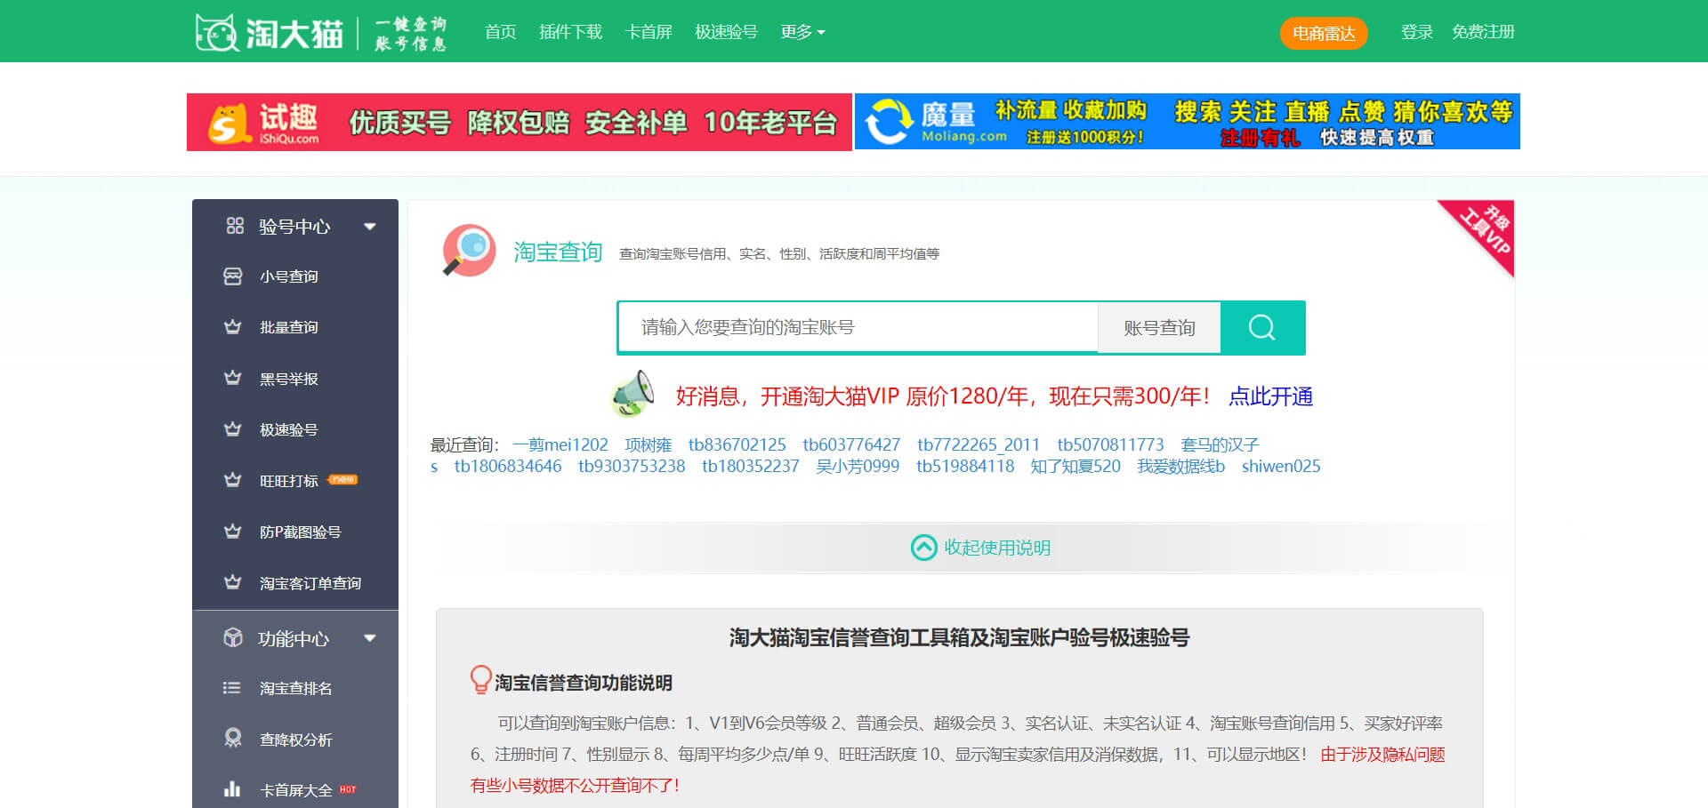The image size is (1708, 808).
Task: Collapse the 验号中心 sidebar section
Action: point(369,227)
